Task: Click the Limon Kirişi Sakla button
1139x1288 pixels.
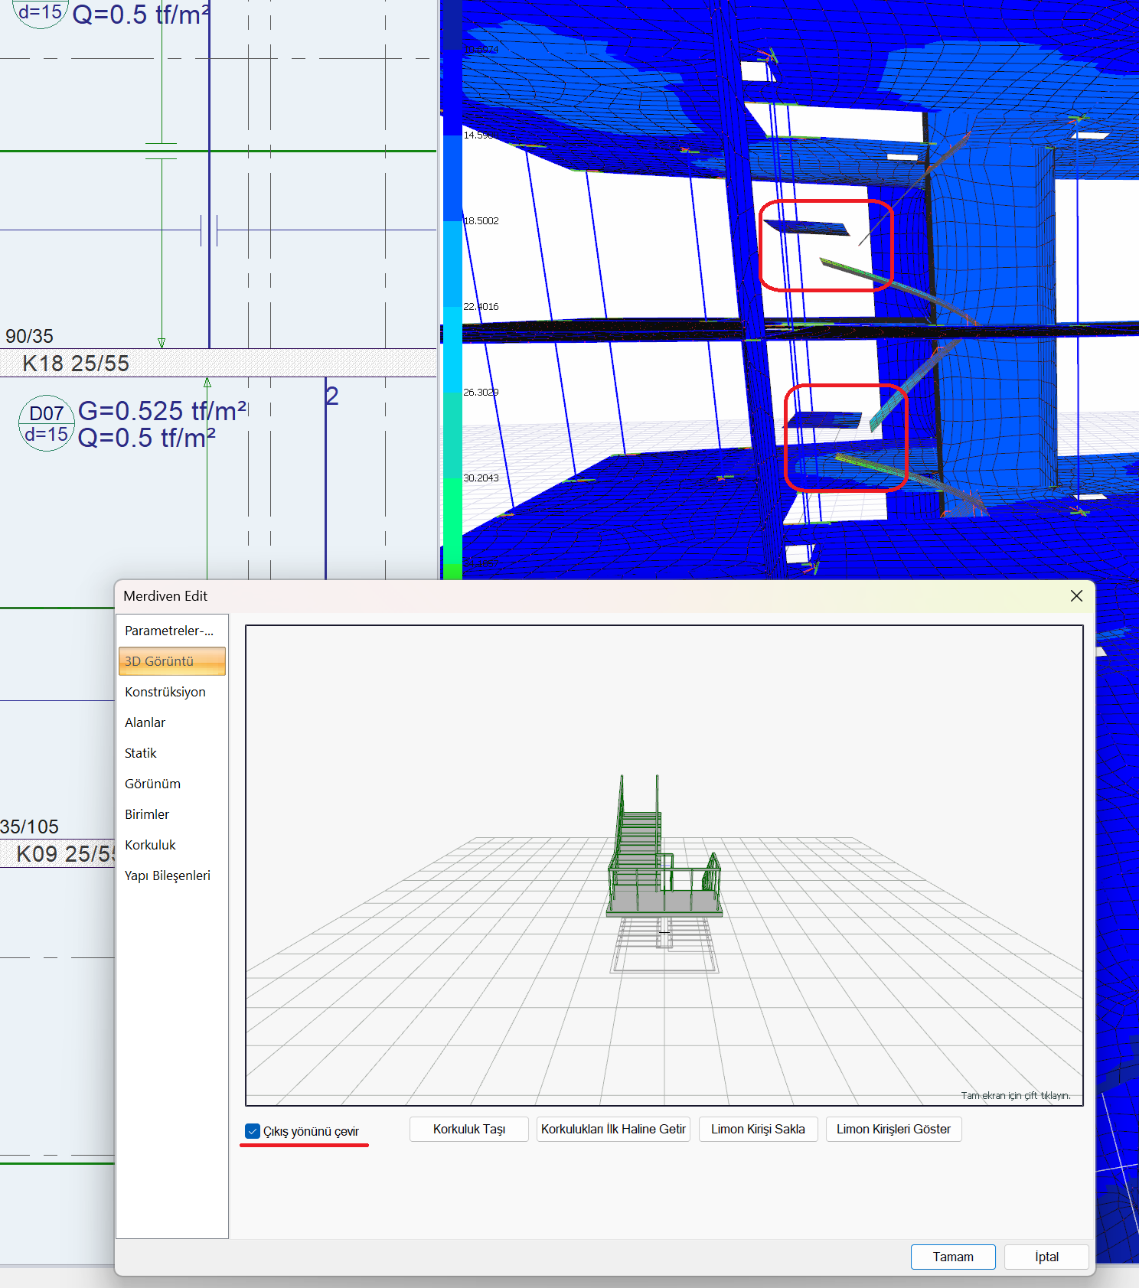Action: (x=758, y=1130)
